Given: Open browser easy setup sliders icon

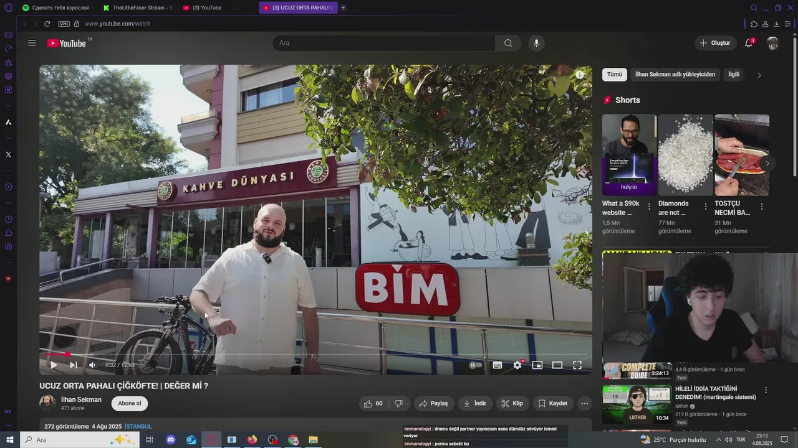Looking at the screenshot, I should (788, 24).
